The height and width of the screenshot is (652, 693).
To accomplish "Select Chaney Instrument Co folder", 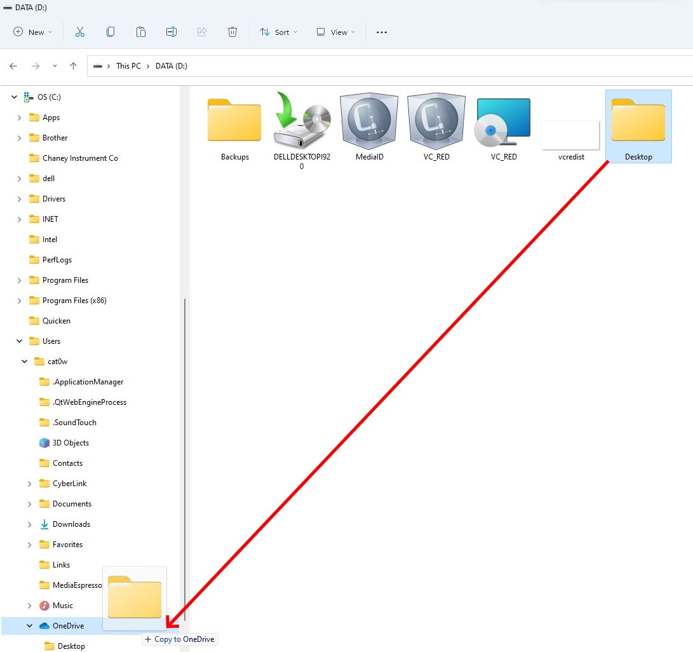I will (x=74, y=158).
